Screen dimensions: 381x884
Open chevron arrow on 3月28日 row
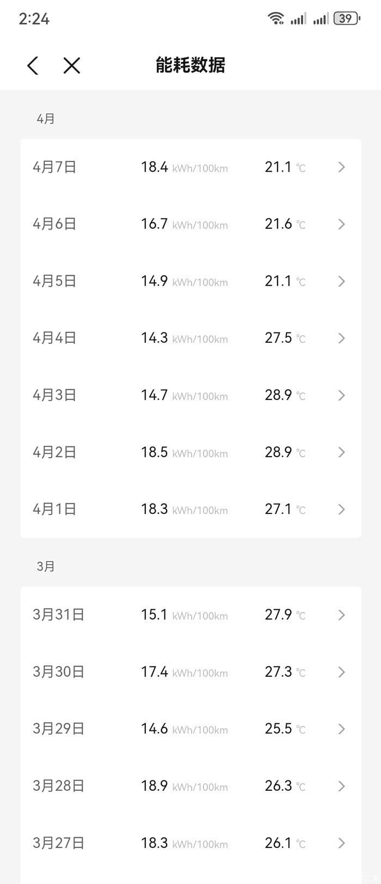(x=341, y=786)
